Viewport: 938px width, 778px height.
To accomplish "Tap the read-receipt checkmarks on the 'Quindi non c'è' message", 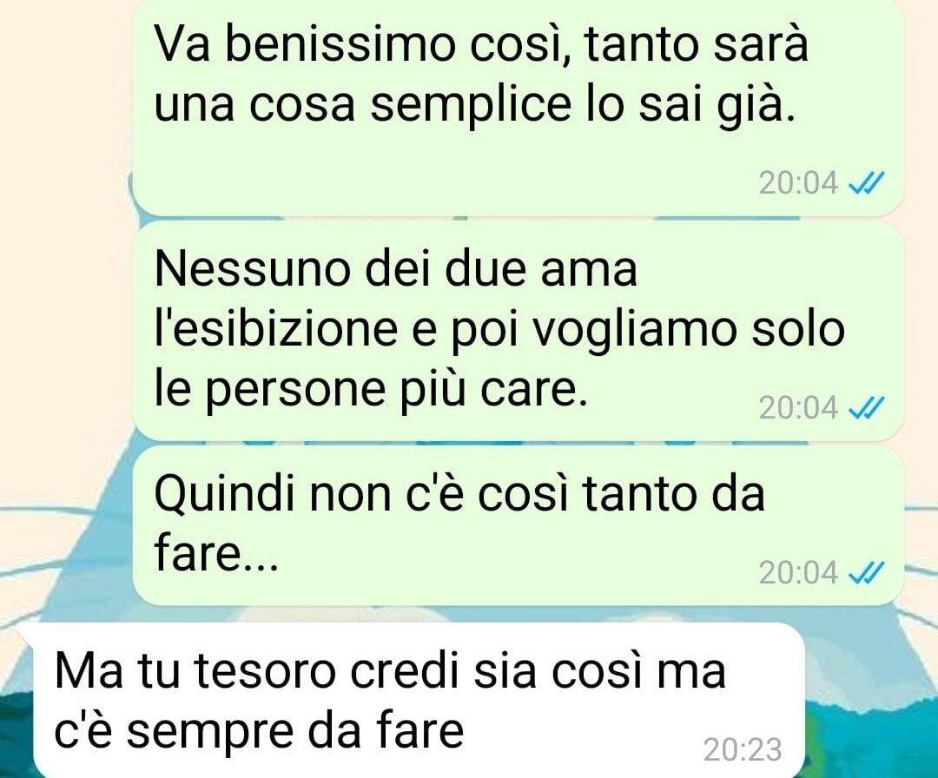I will [x=866, y=573].
